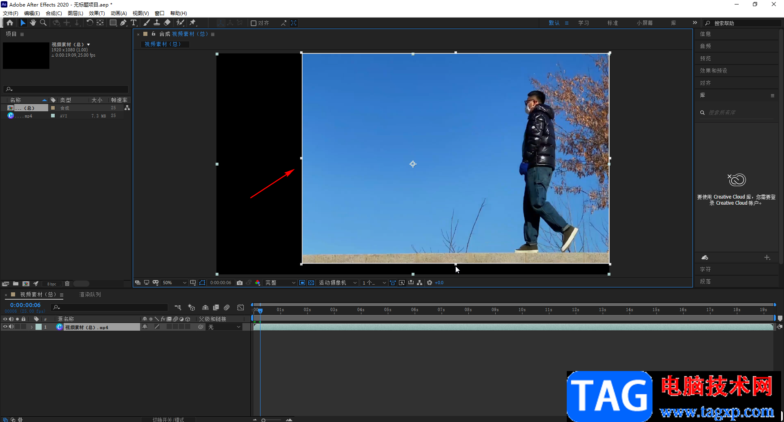Expand the workspace overflow chevron

coord(695,23)
